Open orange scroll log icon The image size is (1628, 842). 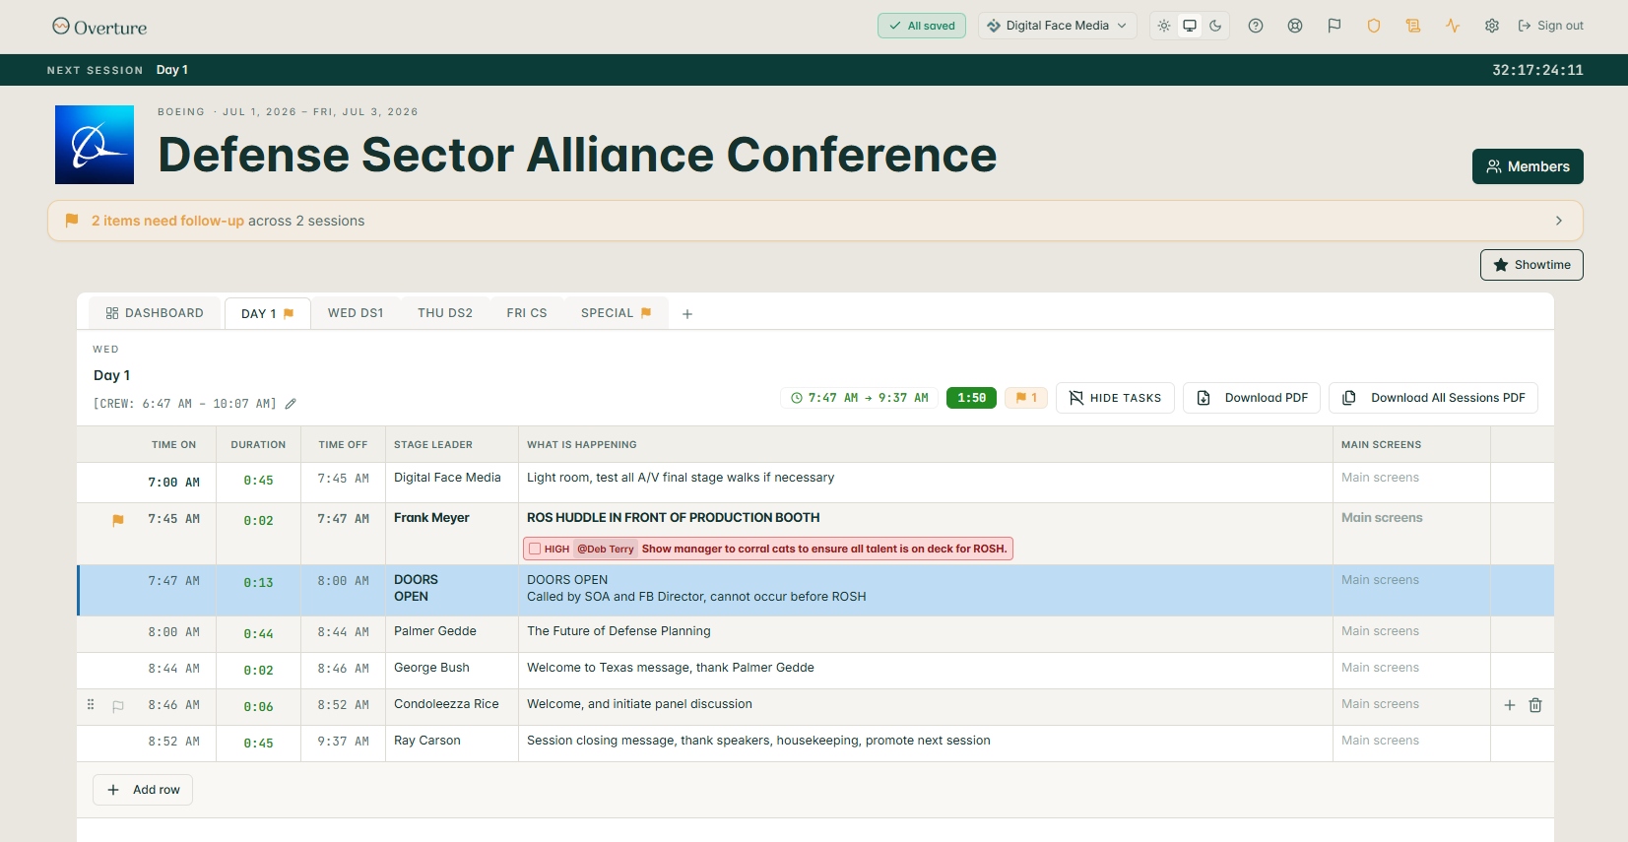click(1413, 26)
